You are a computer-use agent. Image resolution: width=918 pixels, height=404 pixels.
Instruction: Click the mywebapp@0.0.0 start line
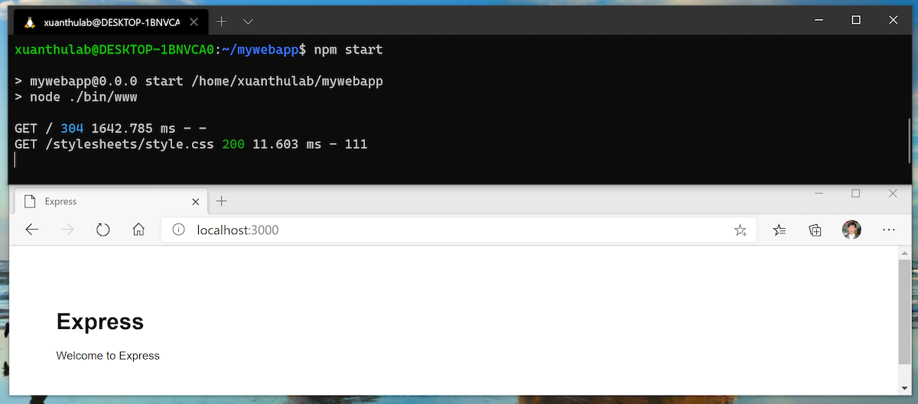[199, 81]
